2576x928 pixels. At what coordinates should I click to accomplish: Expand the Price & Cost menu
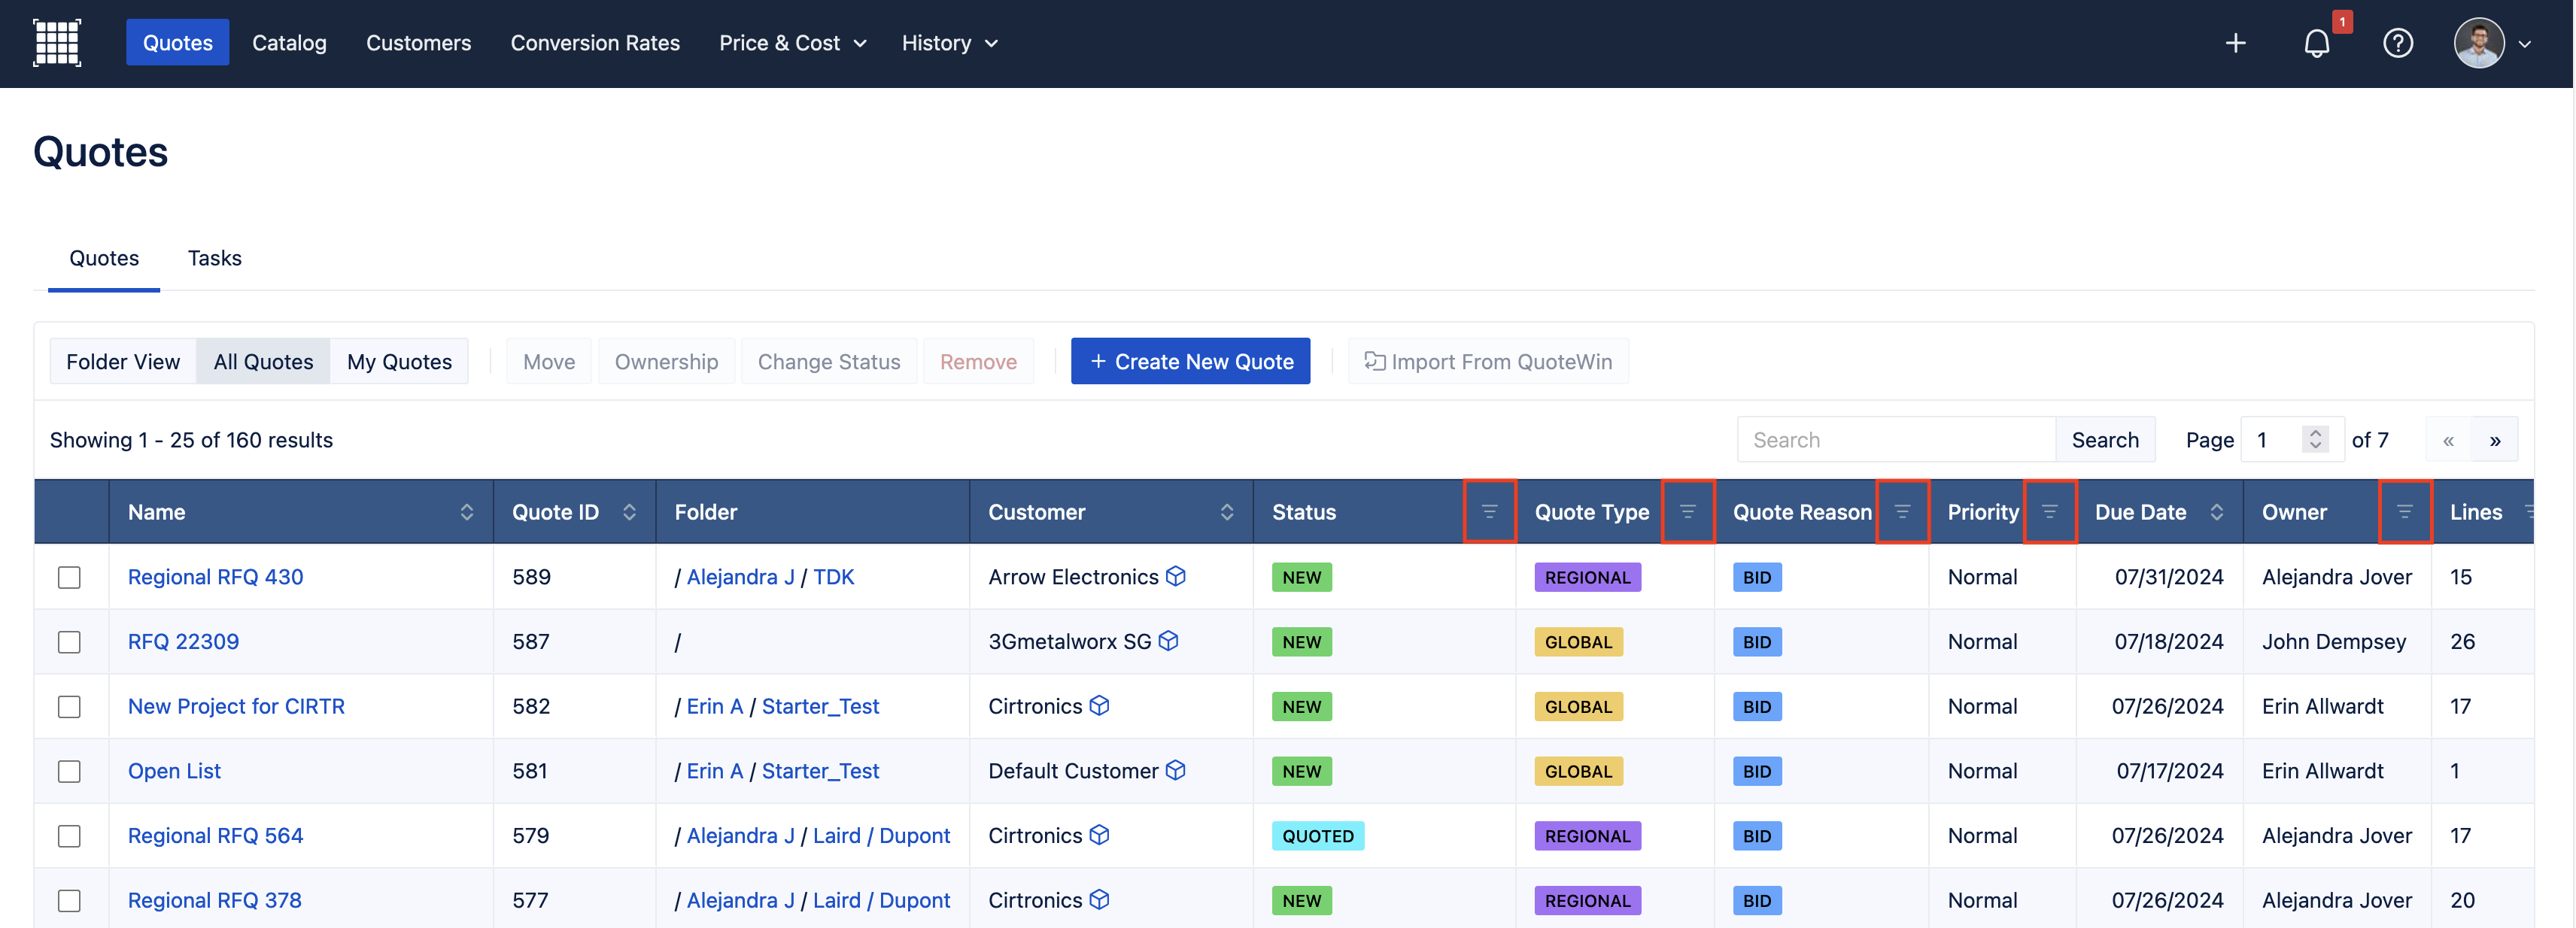click(792, 43)
